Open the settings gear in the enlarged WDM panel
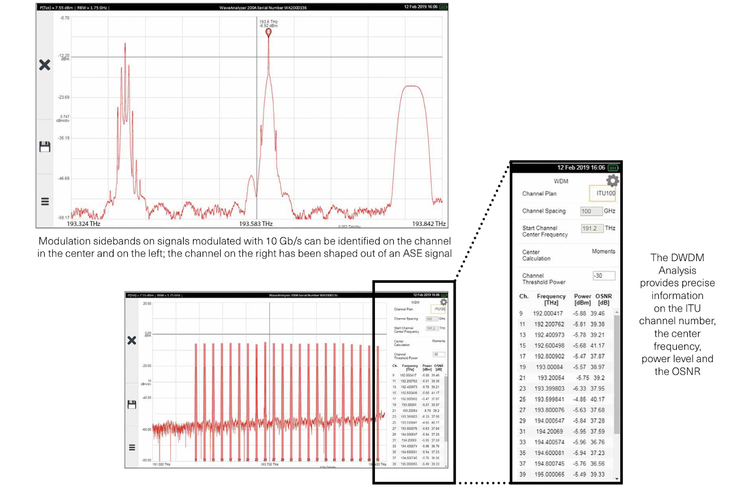 612,181
